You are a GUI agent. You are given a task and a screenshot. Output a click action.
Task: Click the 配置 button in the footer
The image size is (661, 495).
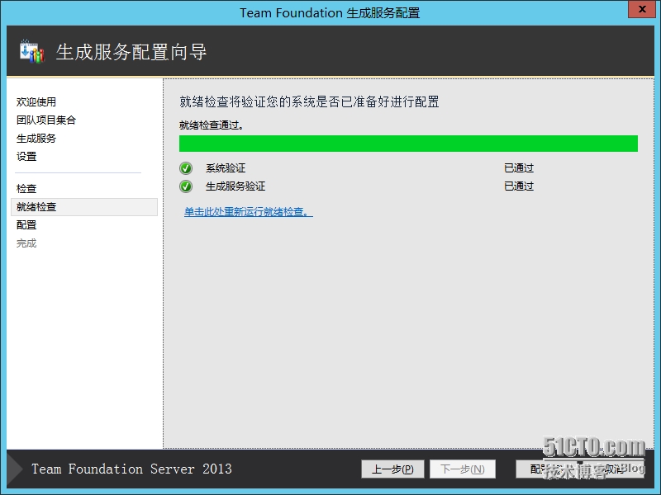pyautogui.click(x=547, y=469)
